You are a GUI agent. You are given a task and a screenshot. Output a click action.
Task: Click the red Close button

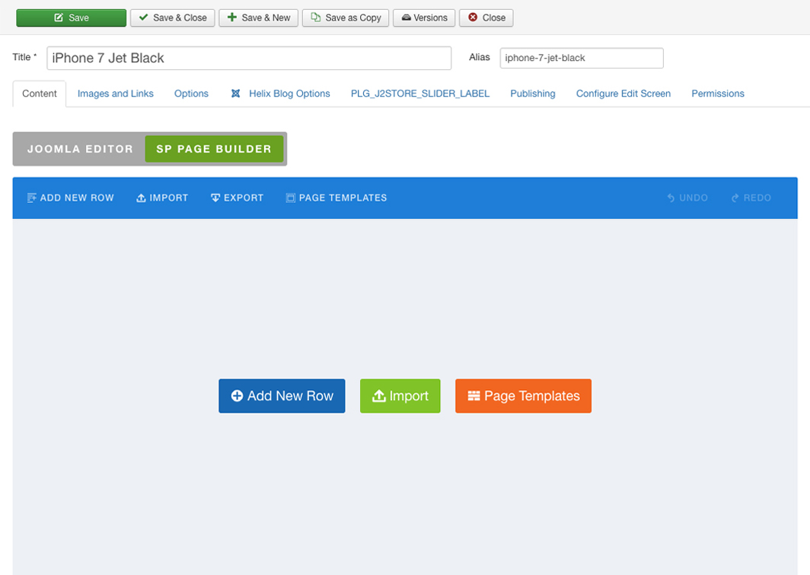(x=486, y=17)
